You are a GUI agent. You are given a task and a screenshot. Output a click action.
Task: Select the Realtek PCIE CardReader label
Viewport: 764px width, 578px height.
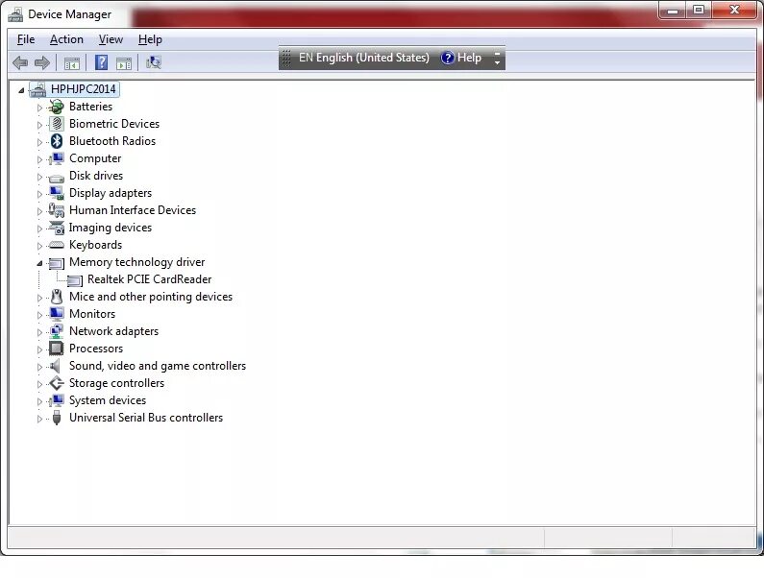(149, 279)
